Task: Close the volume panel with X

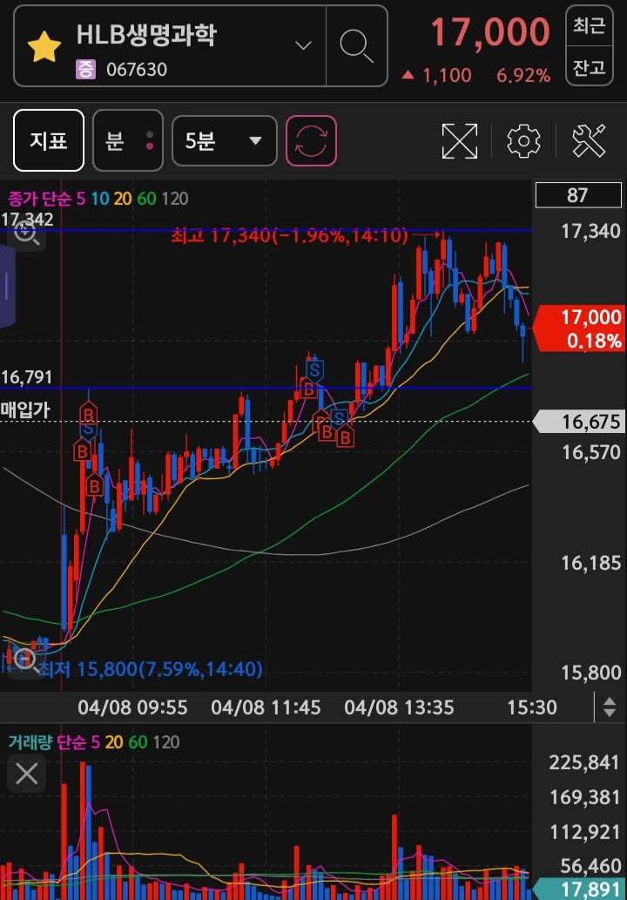Action: point(27,773)
